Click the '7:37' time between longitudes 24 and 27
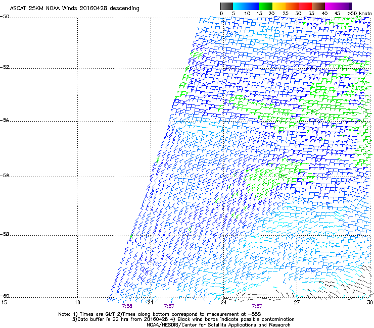Image resolution: width=374 pixels, height=328 pixels. click(257, 306)
